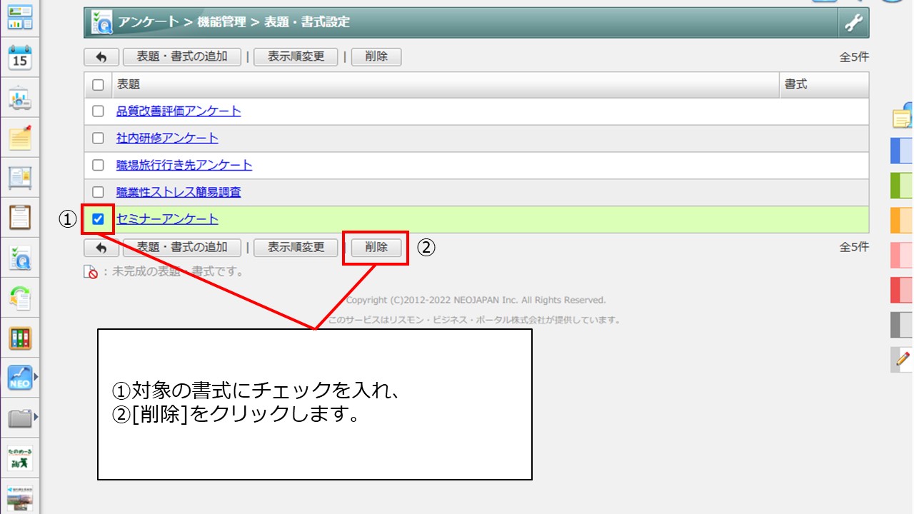Expand the NEO icon submenu arrow

(36, 377)
